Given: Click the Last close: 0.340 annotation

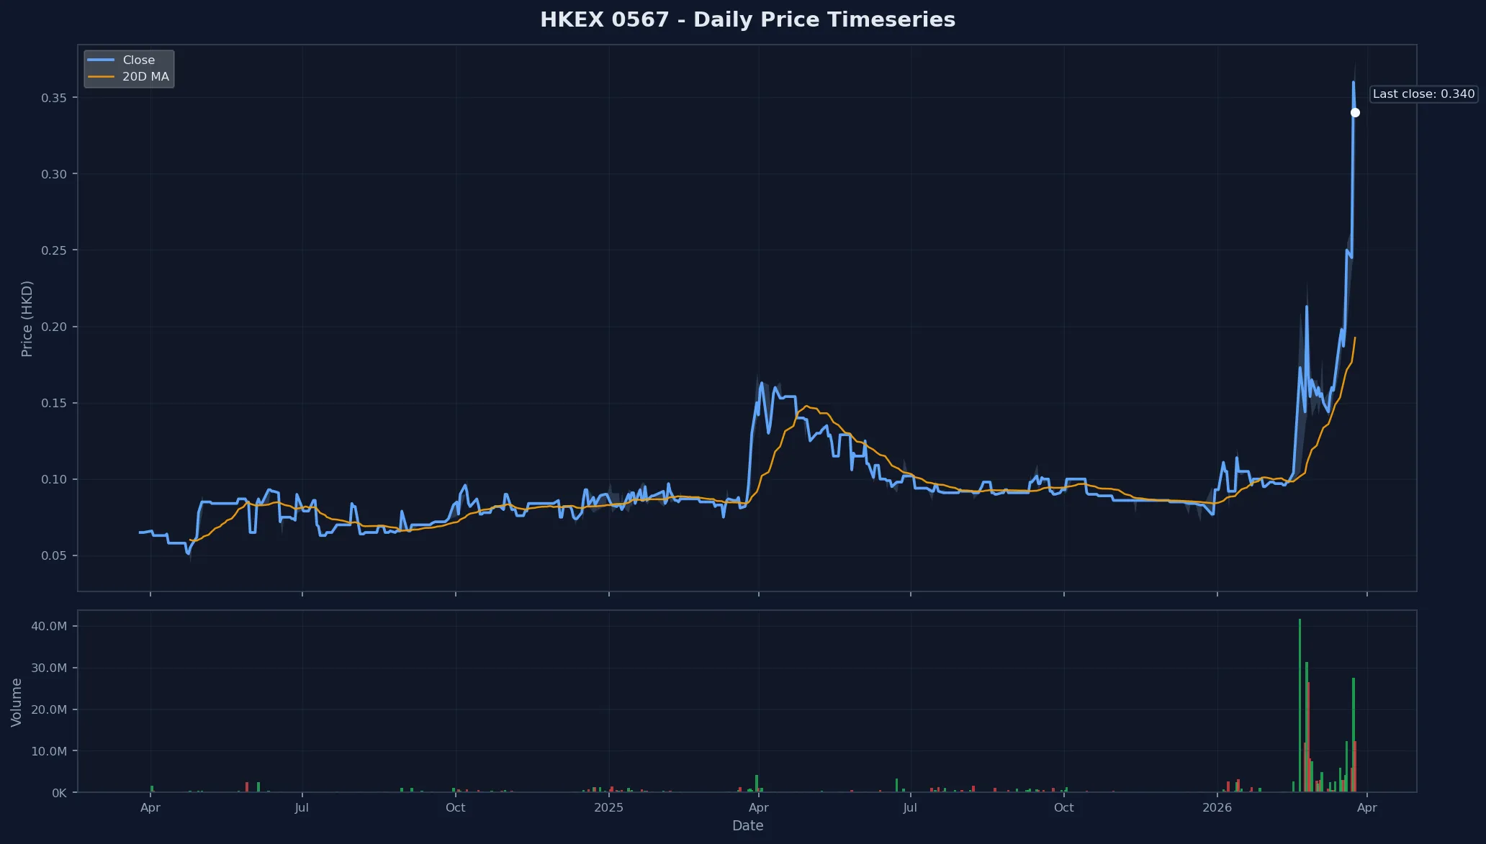Looking at the screenshot, I should tap(1423, 94).
